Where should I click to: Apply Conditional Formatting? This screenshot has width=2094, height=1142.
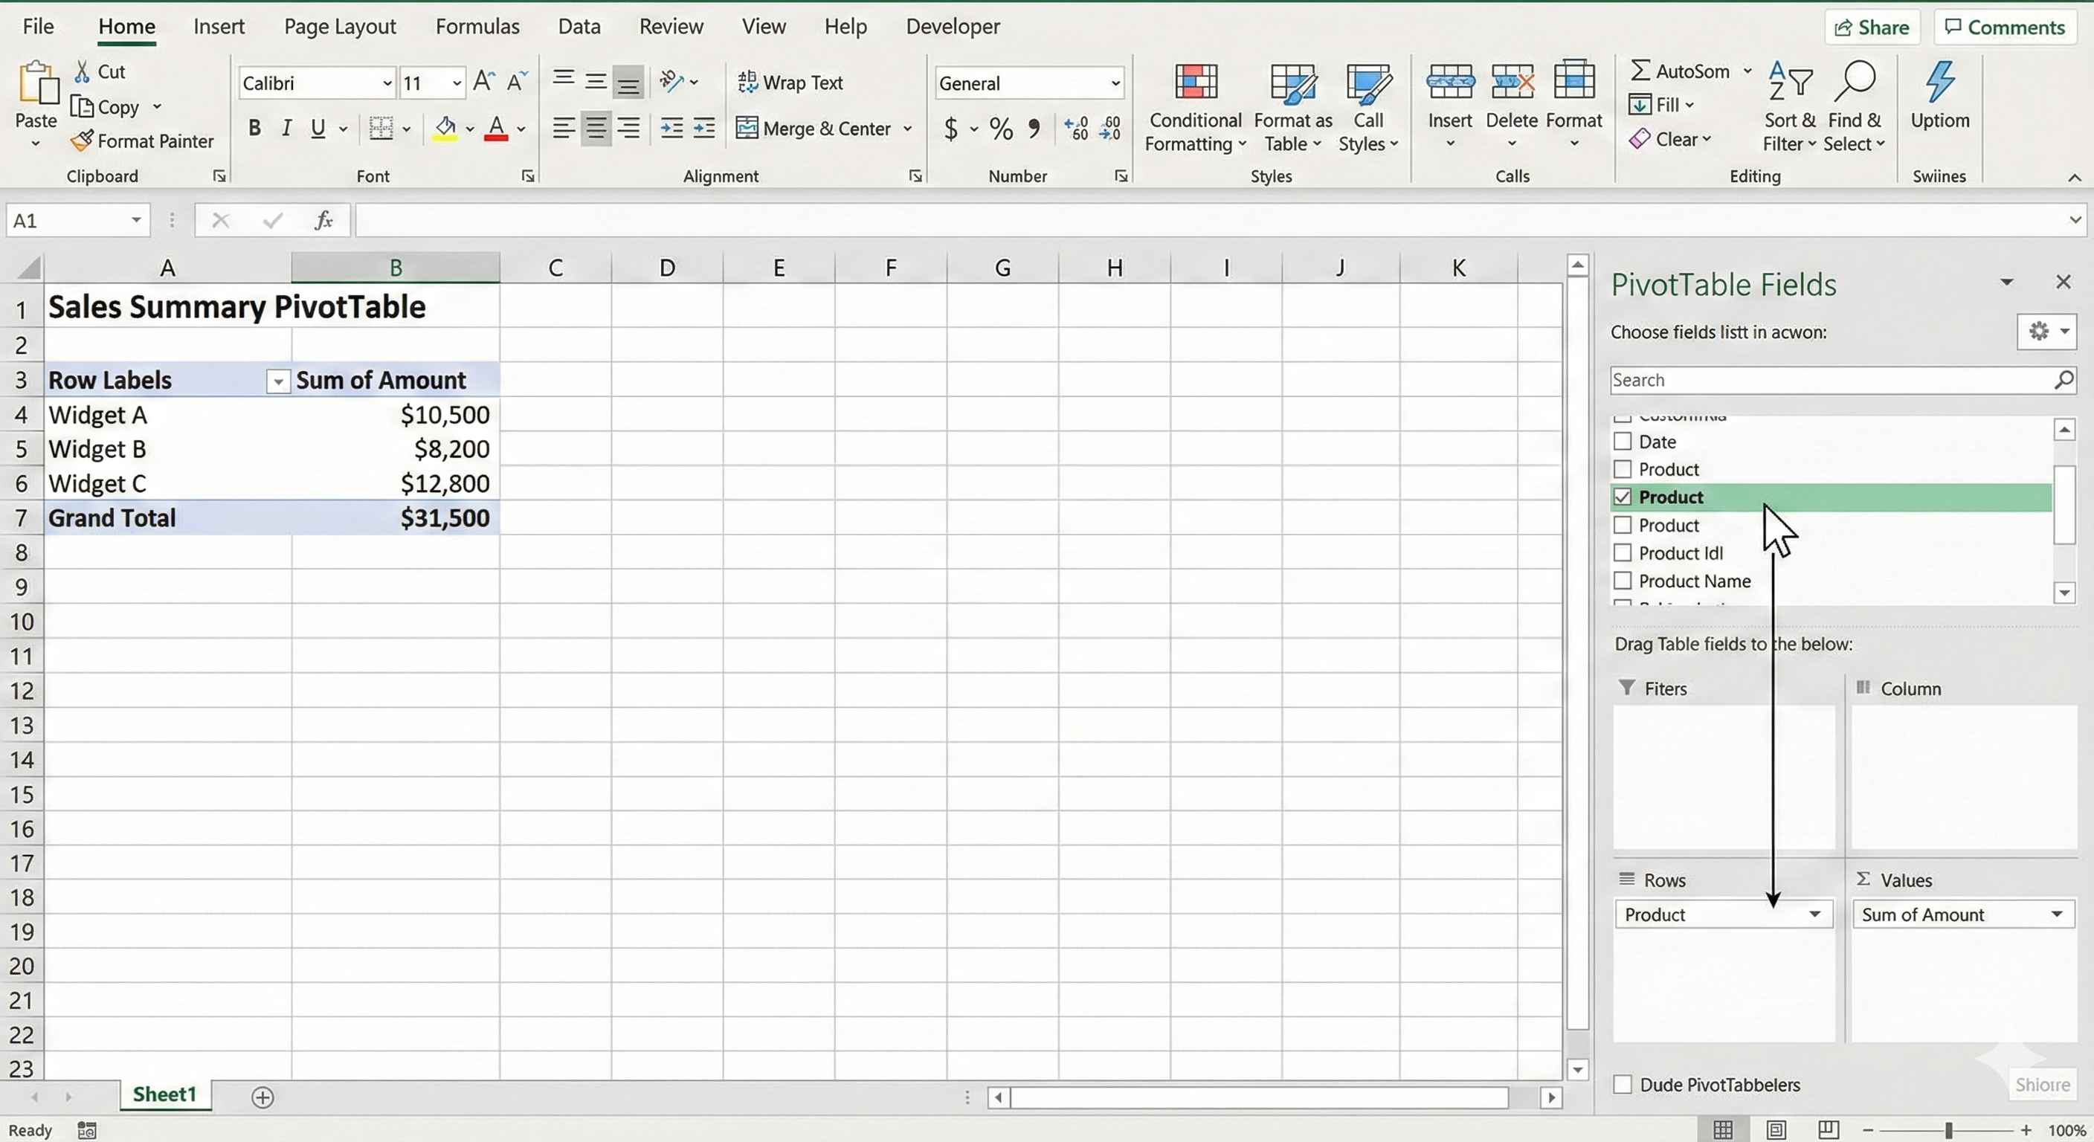1194,106
